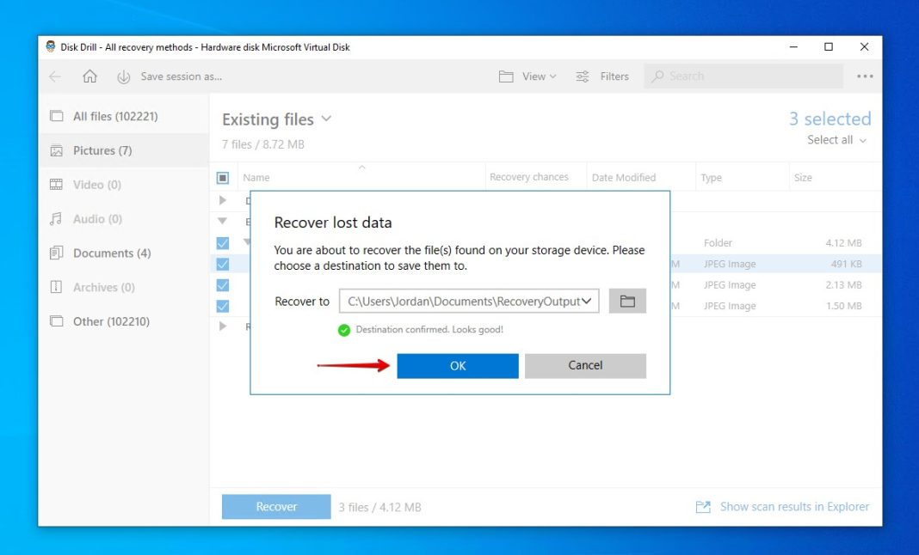Open the Select all dropdown

[836, 140]
